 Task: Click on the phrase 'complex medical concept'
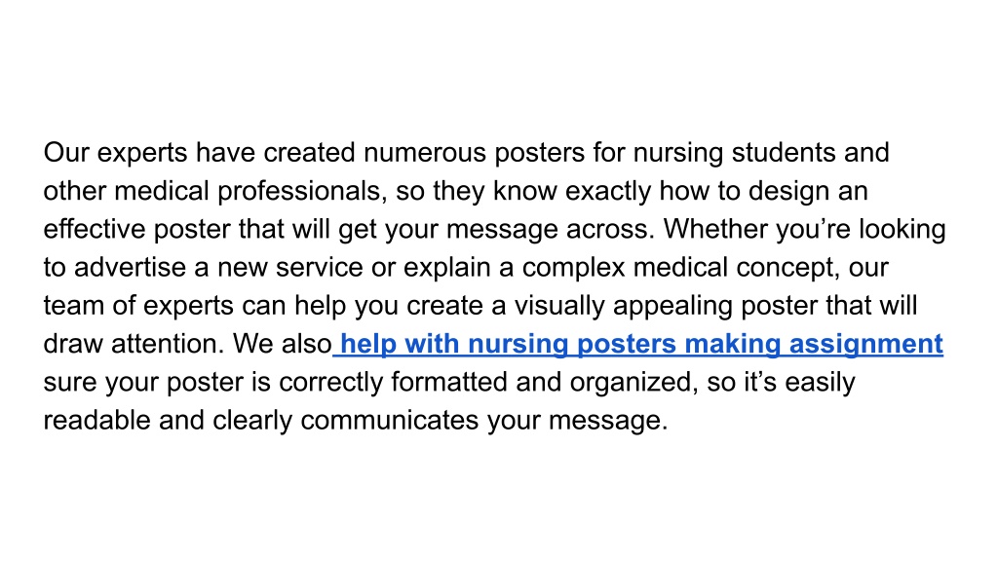pyautogui.click(x=678, y=268)
